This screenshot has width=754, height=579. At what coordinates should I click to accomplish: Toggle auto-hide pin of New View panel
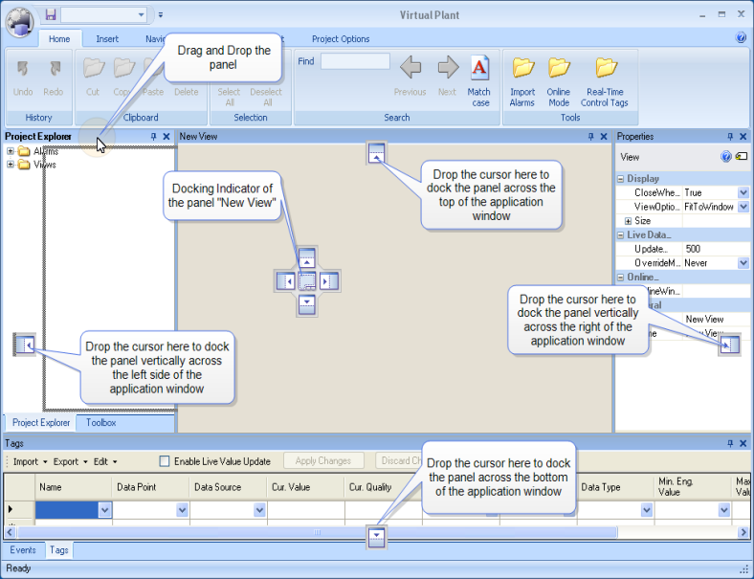(591, 137)
